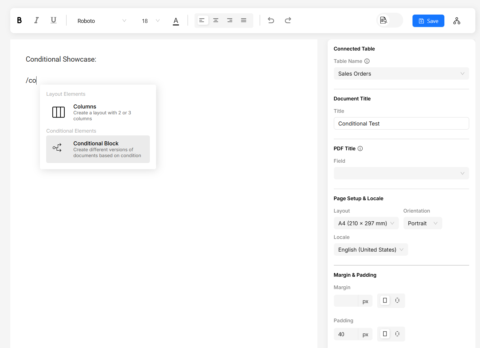
Task: Select individual sides padding mode icon
Action: tap(397, 334)
